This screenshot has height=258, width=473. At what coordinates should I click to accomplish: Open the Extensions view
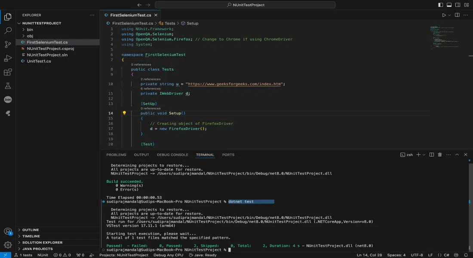coord(8,72)
